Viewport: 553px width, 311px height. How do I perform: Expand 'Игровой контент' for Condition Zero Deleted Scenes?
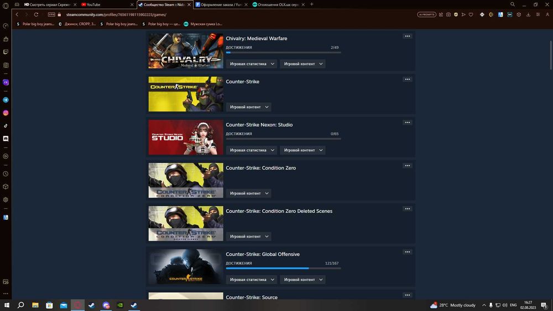coord(249,236)
